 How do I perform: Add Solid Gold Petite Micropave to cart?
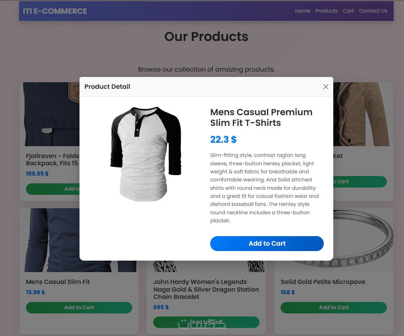[333, 308]
